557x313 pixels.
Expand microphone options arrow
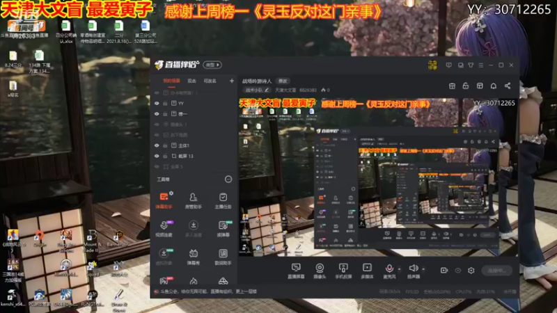(x=399, y=269)
